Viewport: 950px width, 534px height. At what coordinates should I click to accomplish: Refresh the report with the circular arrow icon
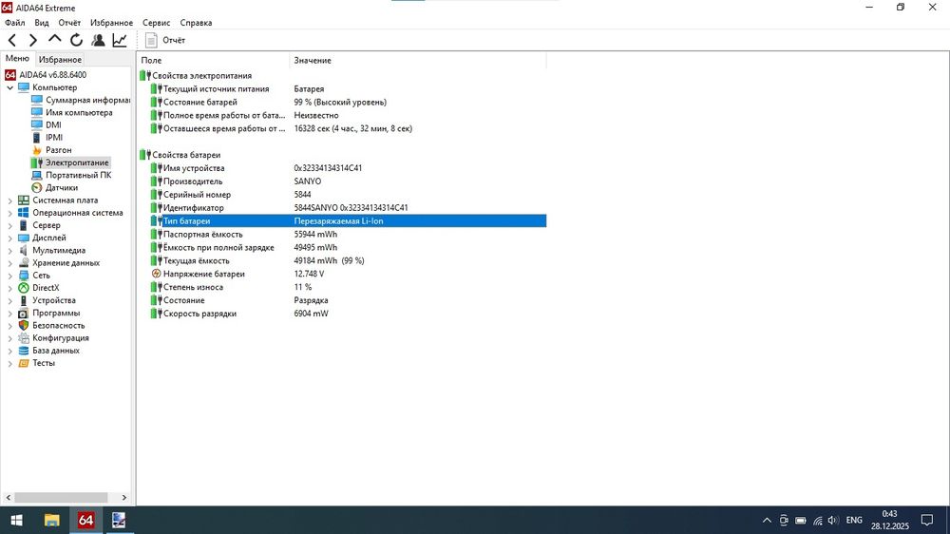tap(76, 40)
